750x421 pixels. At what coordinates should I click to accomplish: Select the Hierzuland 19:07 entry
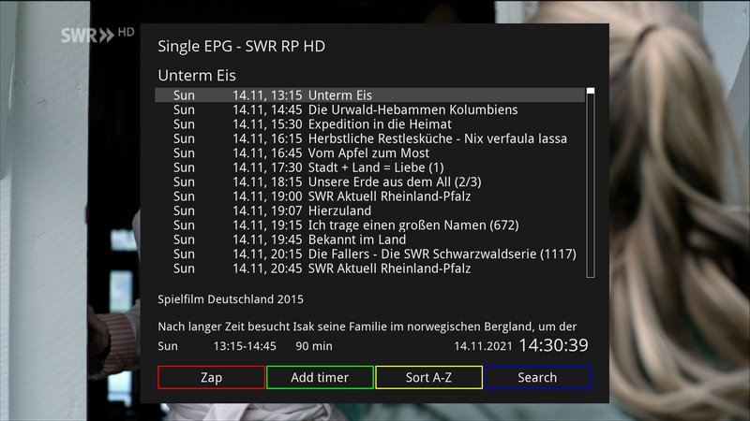pyautogui.click(x=369, y=210)
